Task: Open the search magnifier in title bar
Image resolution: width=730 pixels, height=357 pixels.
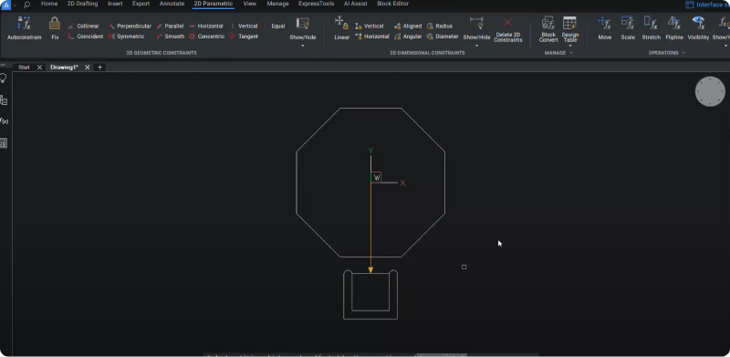Action: click(x=27, y=5)
